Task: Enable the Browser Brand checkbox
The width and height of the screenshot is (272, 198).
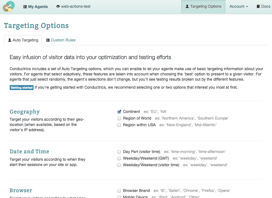Action: [119, 191]
